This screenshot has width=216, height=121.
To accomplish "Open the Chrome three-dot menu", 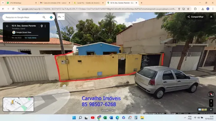I will 213,9.
